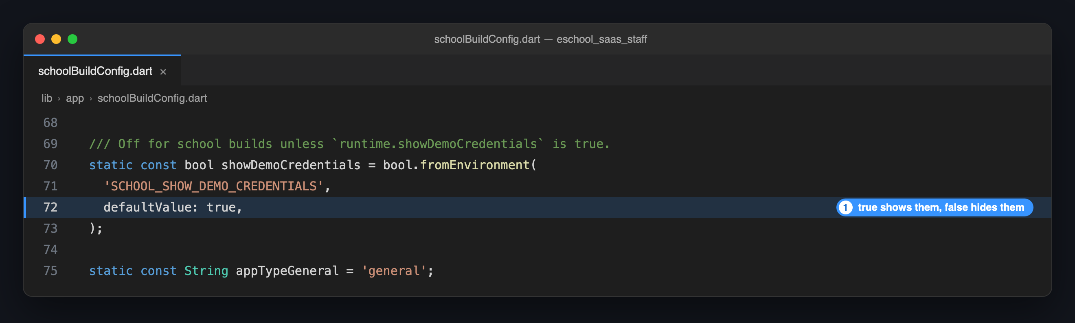
Task: Click line number 72 in gutter
Action: coord(50,207)
